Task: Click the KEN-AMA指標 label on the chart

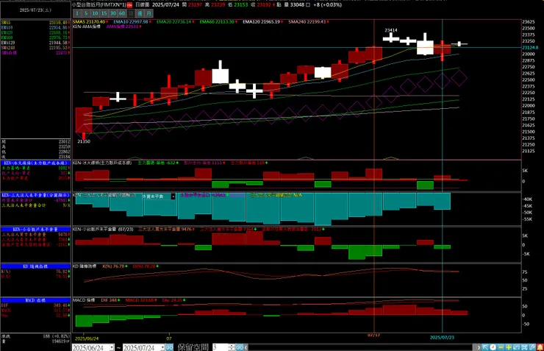Action: point(87,26)
